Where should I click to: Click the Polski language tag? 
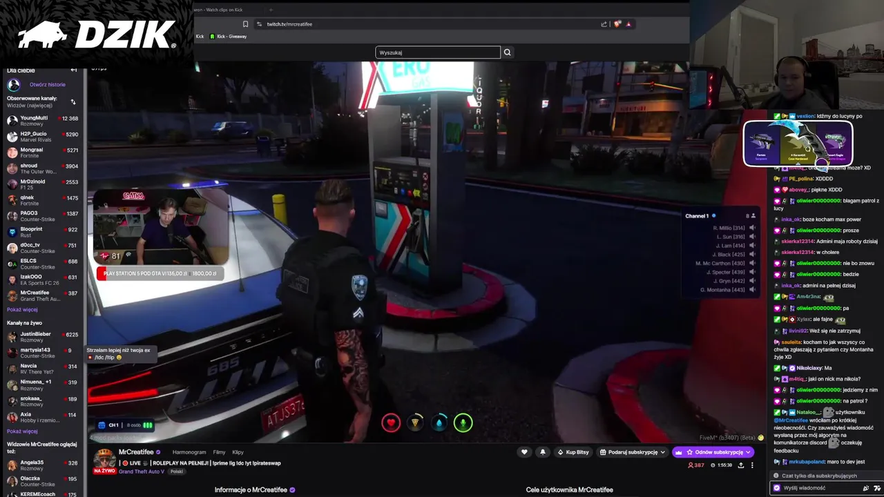coord(176,471)
